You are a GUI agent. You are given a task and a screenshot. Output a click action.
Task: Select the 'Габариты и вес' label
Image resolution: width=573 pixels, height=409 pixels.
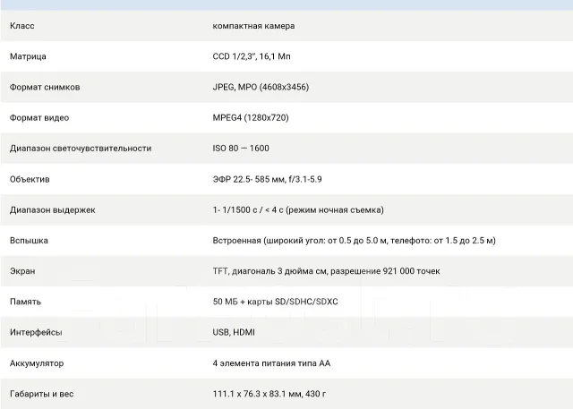pos(41,394)
